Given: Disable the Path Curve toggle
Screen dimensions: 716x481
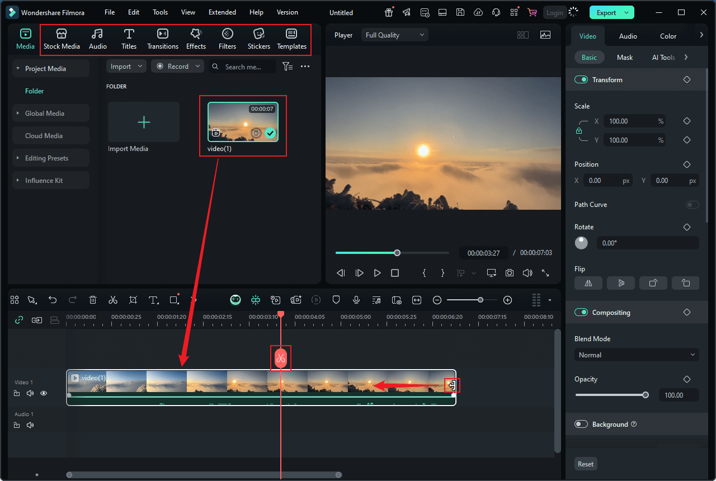Looking at the screenshot, I should [x=692, y=205].
